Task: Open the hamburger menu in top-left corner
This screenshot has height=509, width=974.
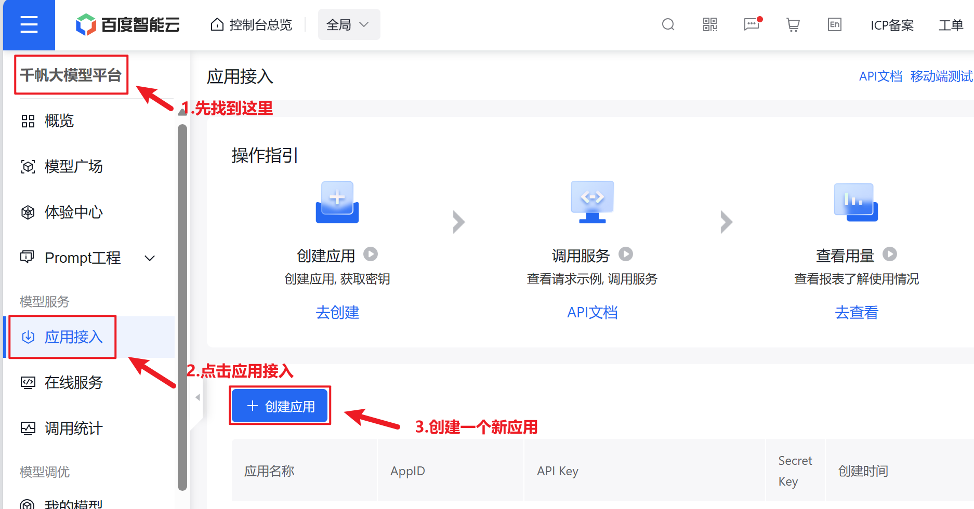Action: [x=29, y=24]
